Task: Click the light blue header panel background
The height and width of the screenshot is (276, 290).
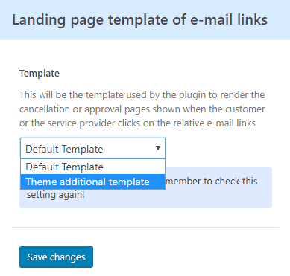Action: 145,20
